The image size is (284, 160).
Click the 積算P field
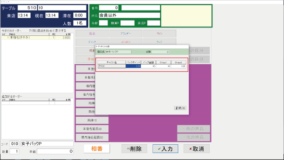point(128,23)
